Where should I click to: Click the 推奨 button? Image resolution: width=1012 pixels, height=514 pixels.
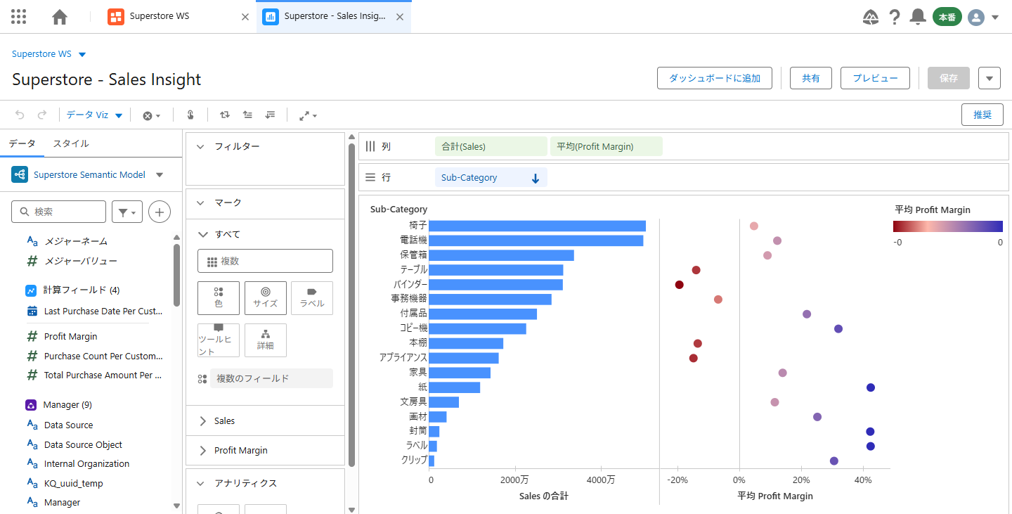(982, 115)
